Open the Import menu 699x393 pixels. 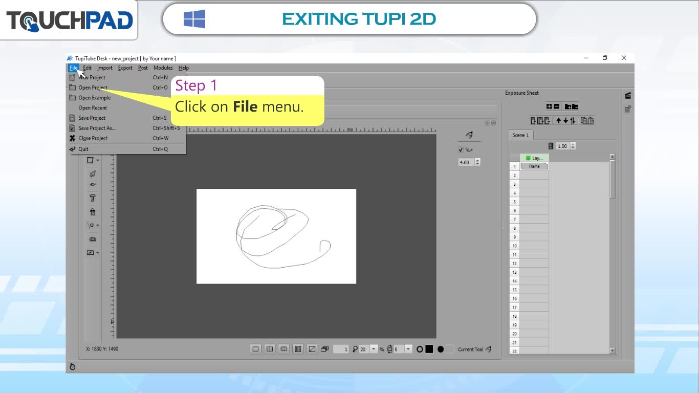pos(104,68)
